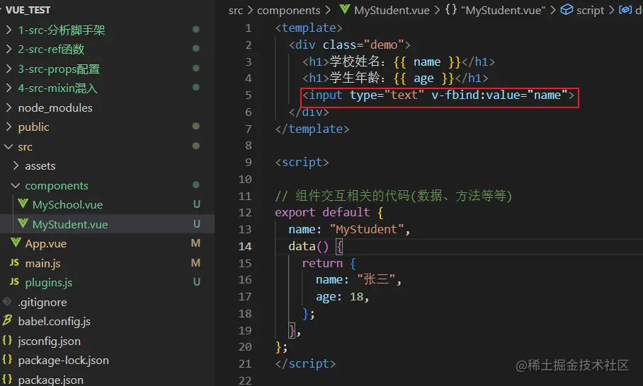Select the script breadcrumb segment
Viewport: 643px width, 386px height.
[590, 10]
